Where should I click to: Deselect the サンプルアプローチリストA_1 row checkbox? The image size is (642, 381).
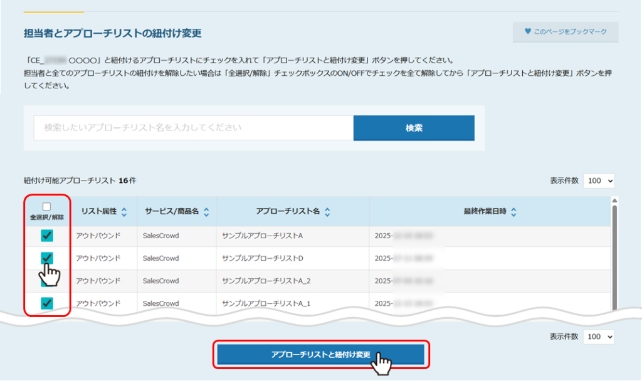click(47, 303)
